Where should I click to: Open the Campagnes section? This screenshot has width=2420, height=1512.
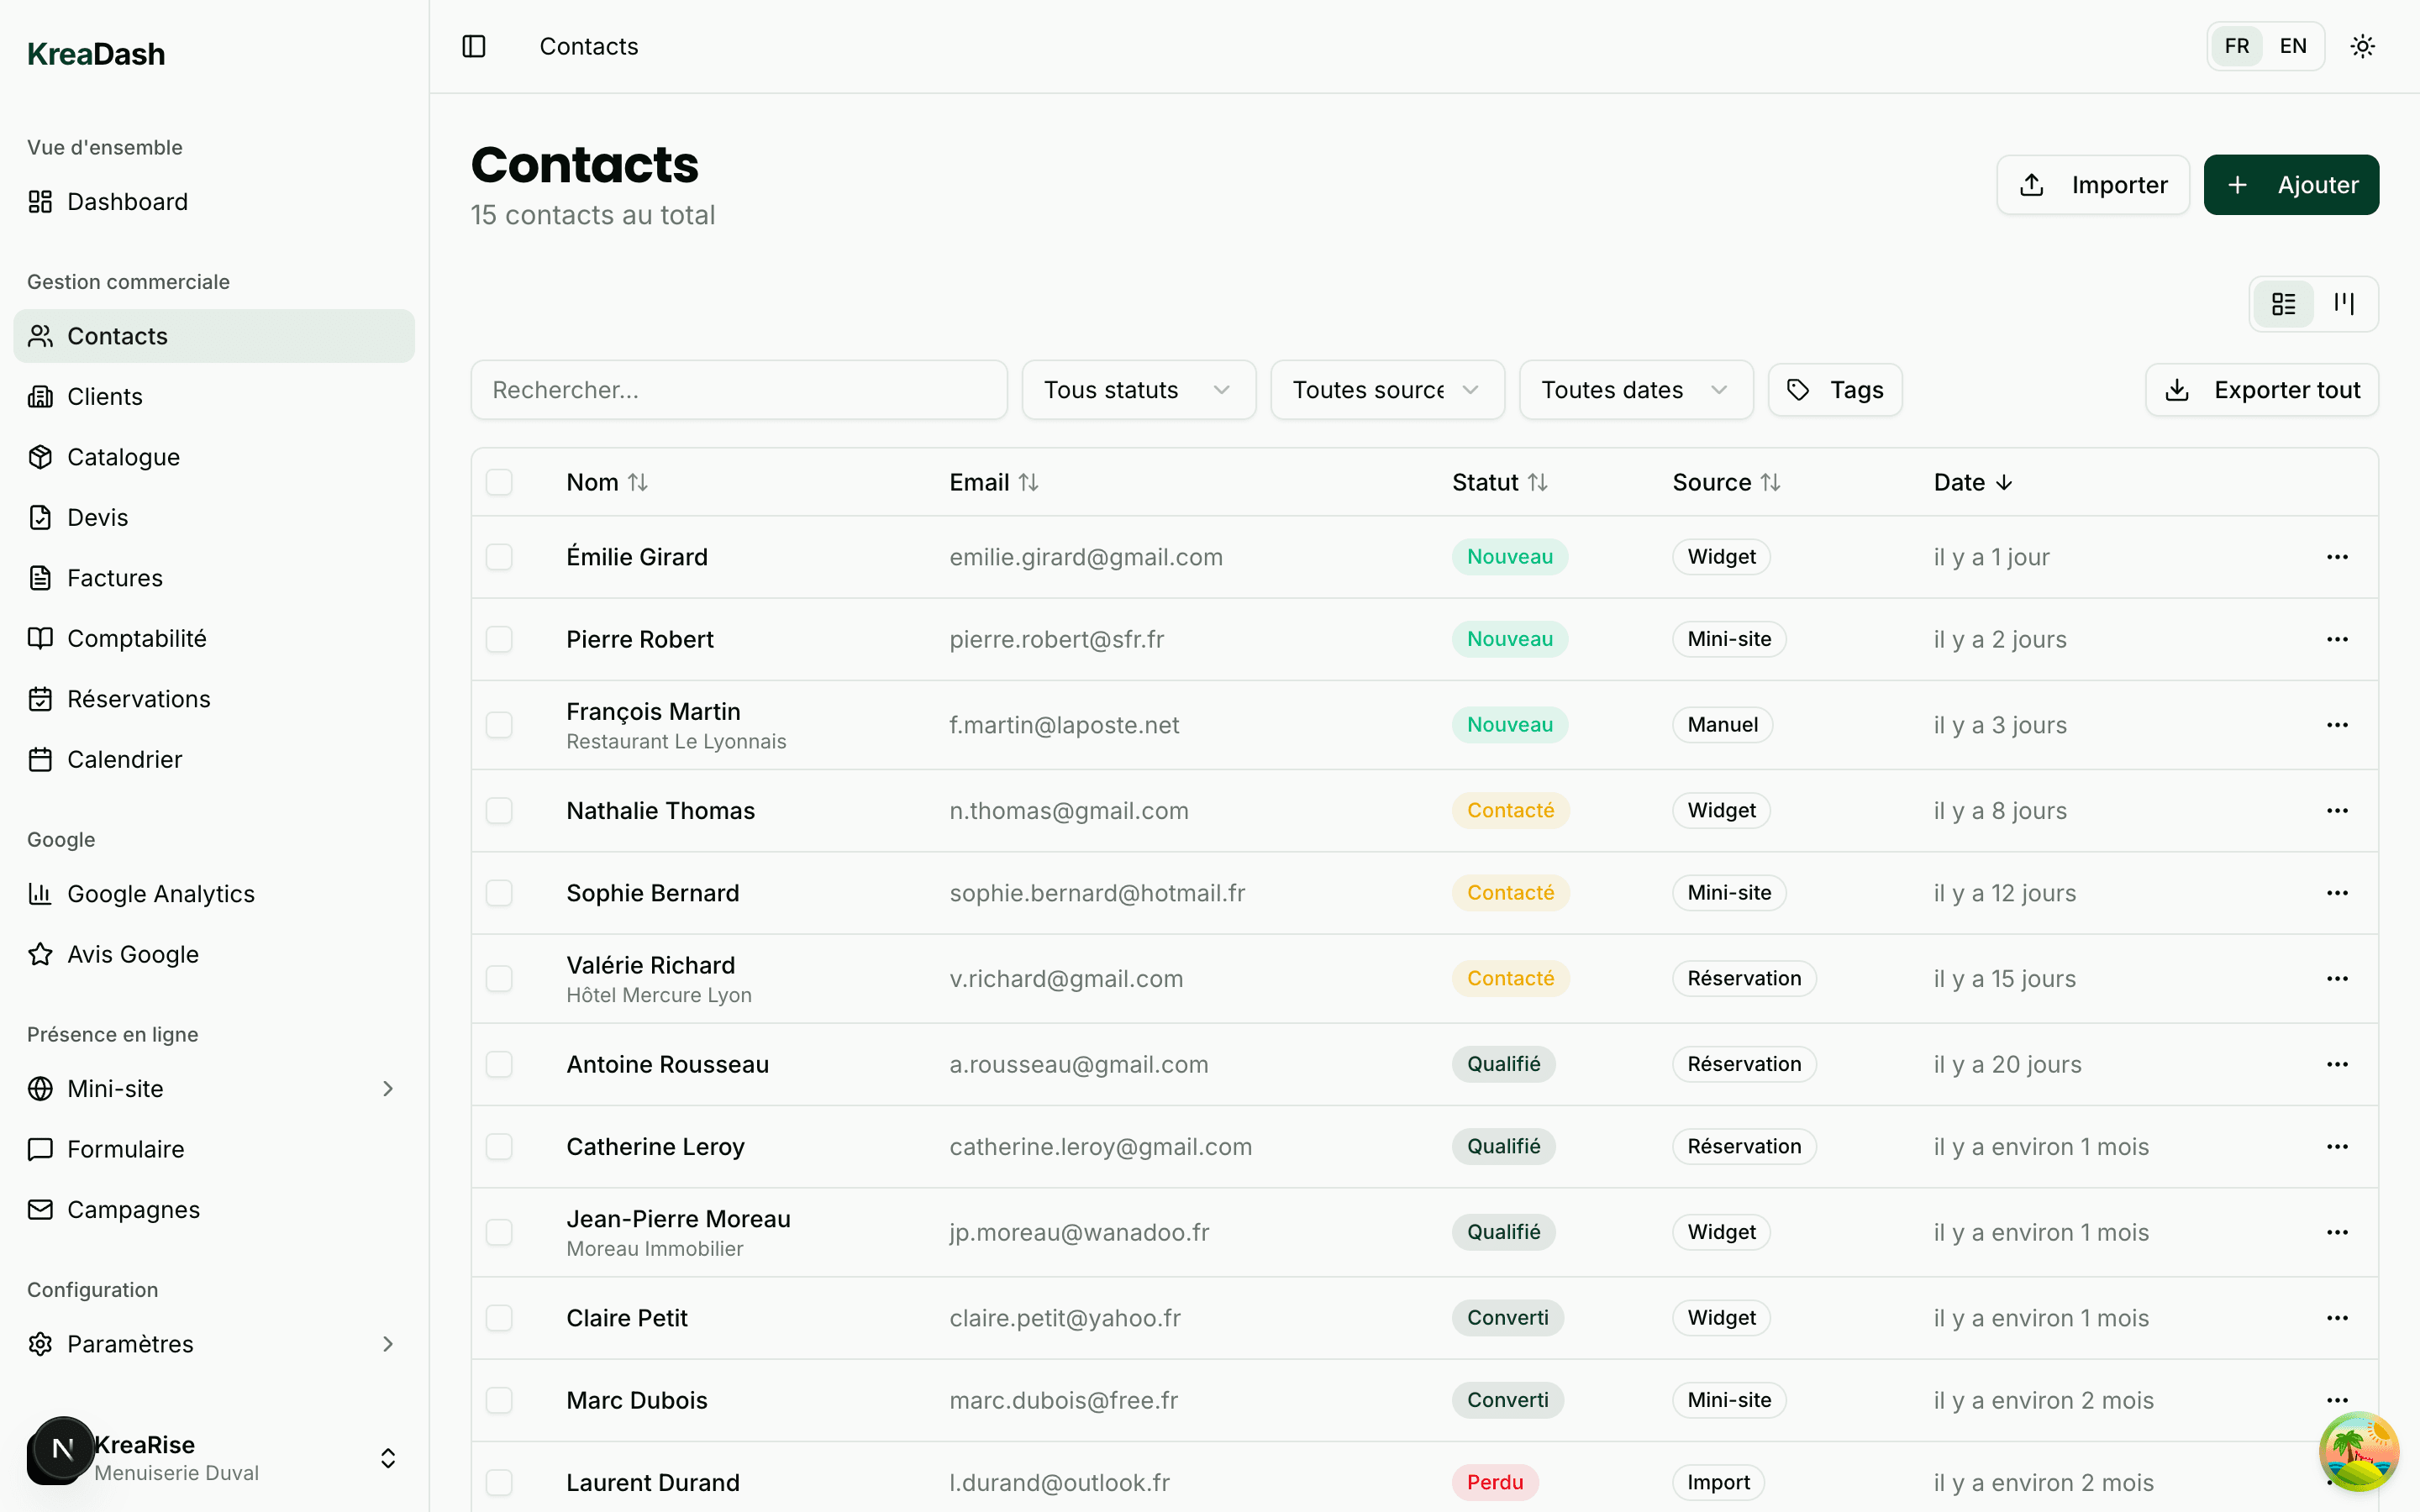(x=131, y=1209)
